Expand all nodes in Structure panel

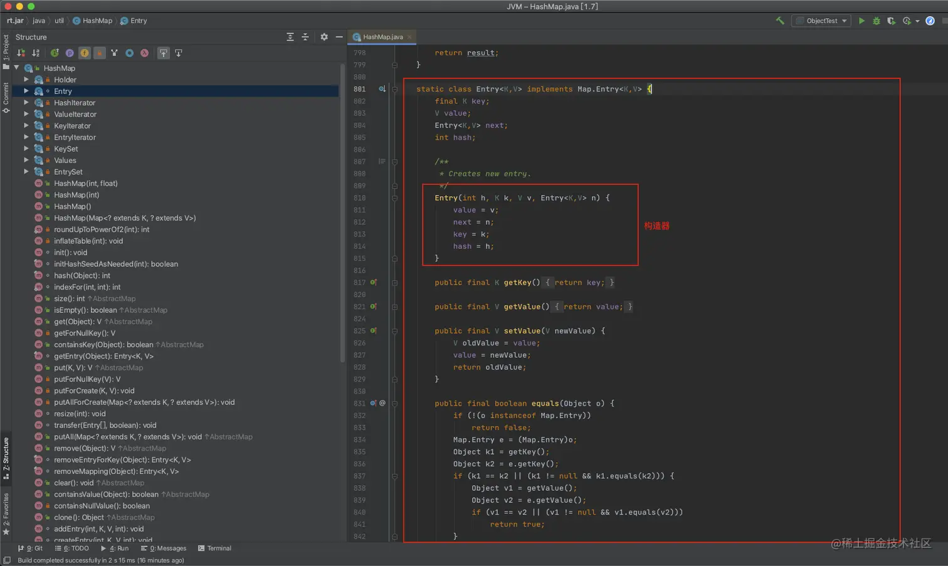(290, 37)
